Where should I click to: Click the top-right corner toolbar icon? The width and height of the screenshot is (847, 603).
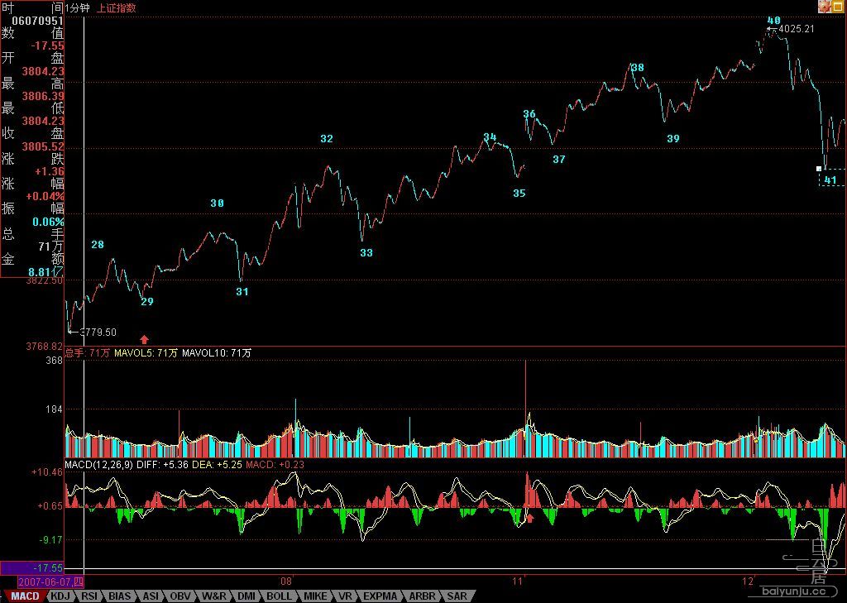pos(825,7)
